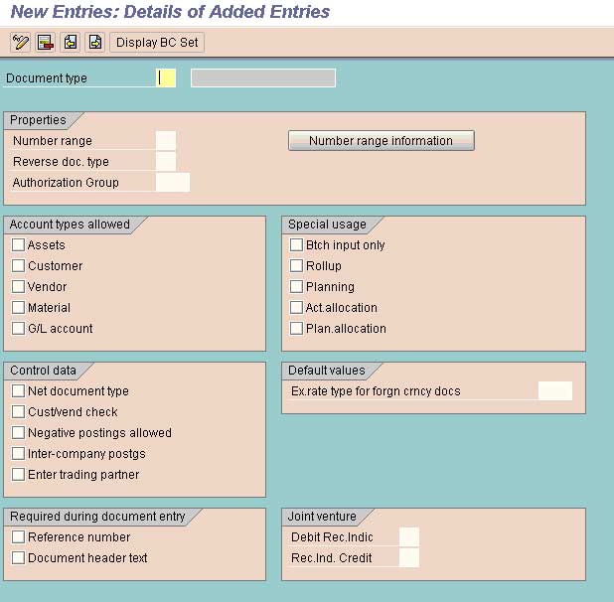The image size is (614, 602).
Task: Click the Special usage header
Action: [x=327, y=225]
